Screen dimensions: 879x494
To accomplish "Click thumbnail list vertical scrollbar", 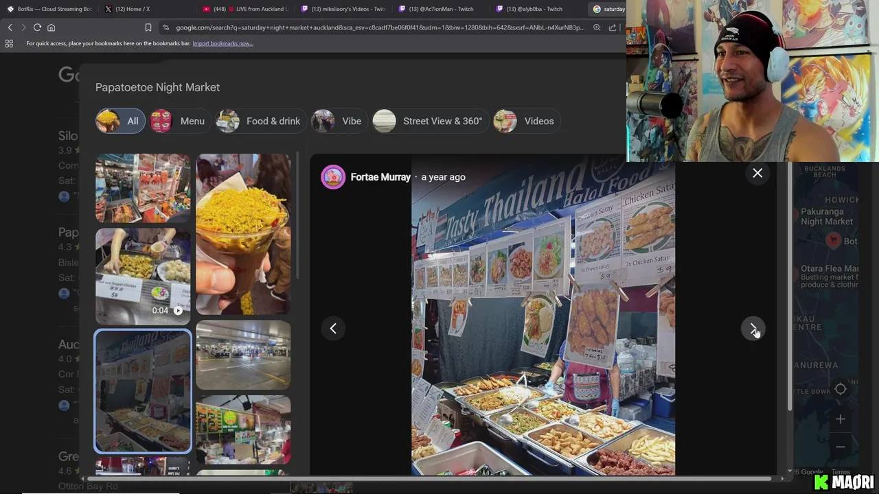I will point(297,216).
